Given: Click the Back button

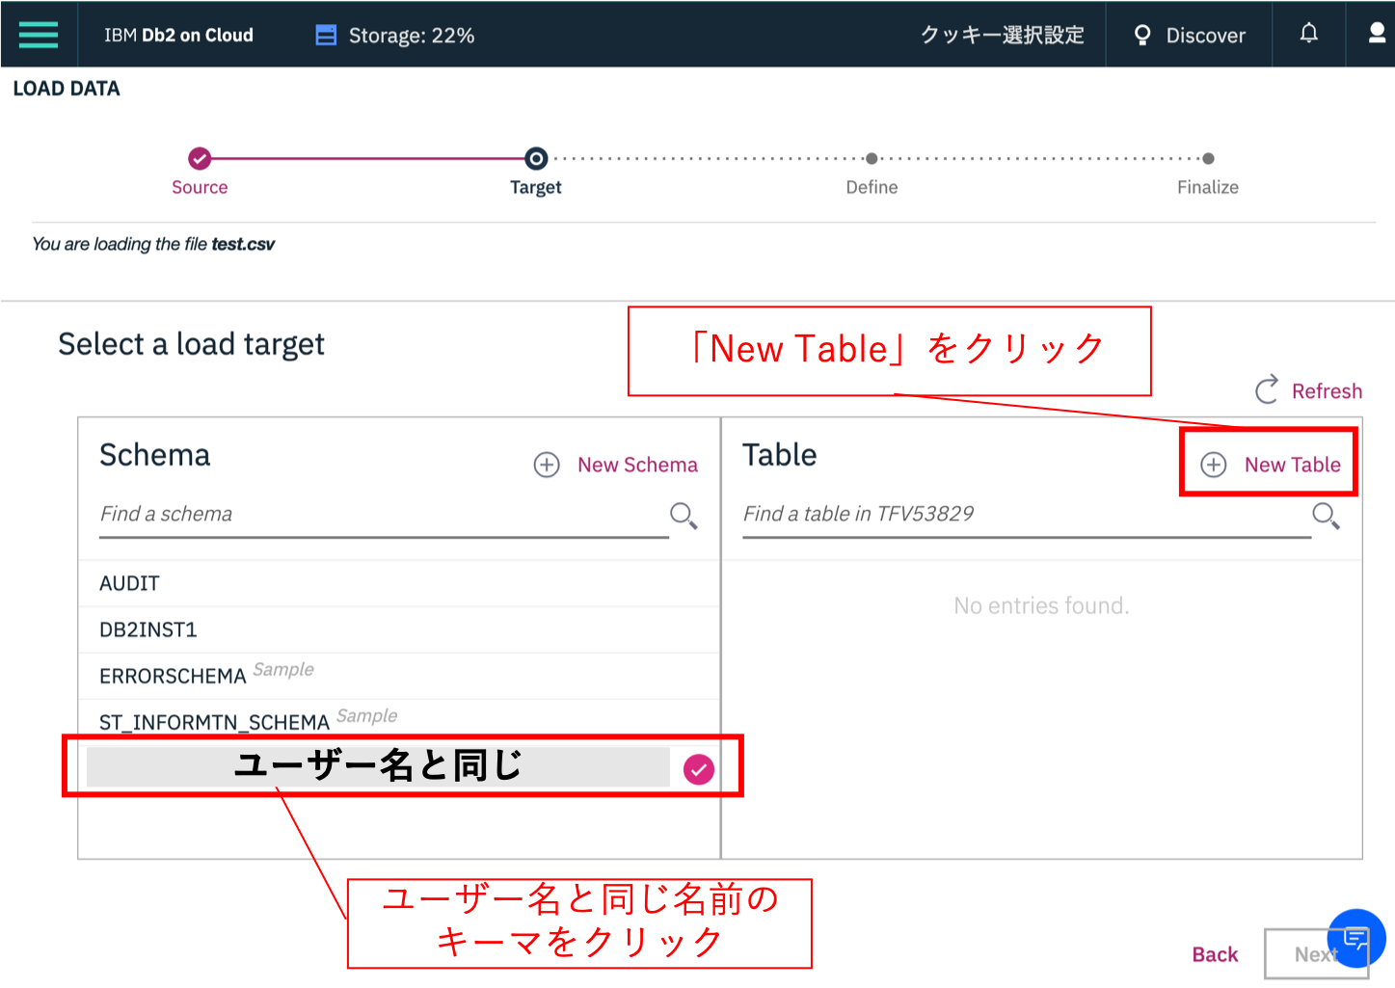Looking at the screenshot, I should point(1214,954).
